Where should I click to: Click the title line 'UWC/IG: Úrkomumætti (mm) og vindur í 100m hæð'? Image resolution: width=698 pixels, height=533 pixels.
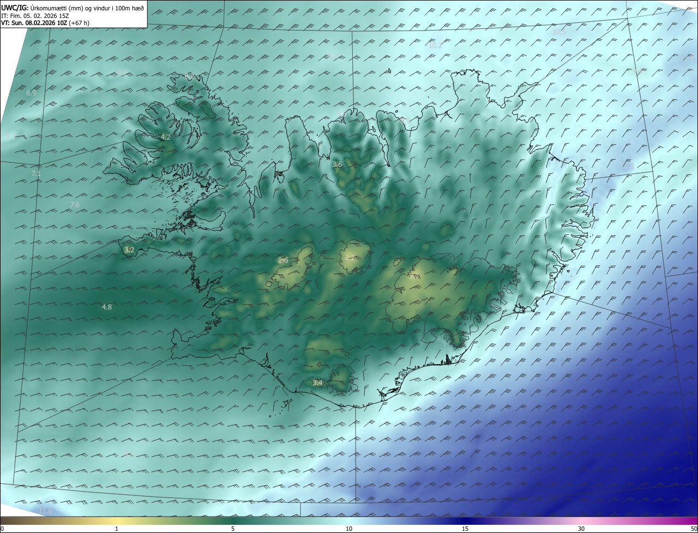coord(73,8)
